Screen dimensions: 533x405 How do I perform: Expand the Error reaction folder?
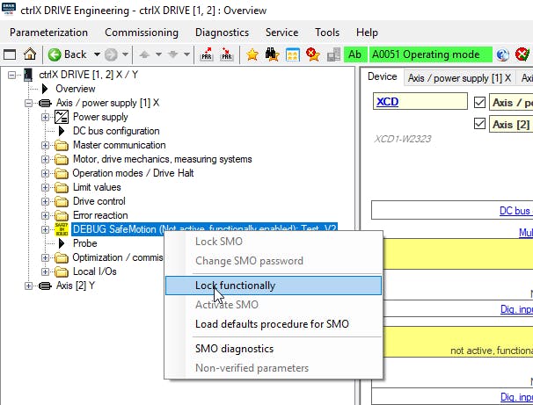[45, 215]
